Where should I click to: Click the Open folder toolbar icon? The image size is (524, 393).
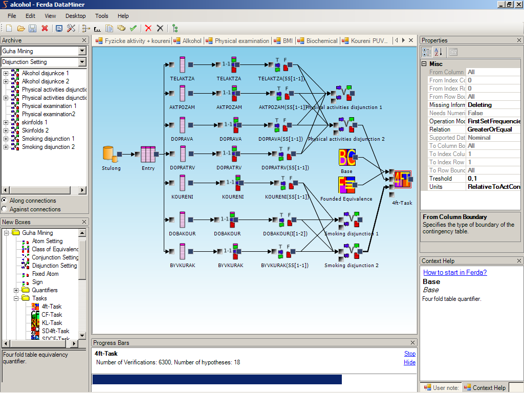pos(21,29)
